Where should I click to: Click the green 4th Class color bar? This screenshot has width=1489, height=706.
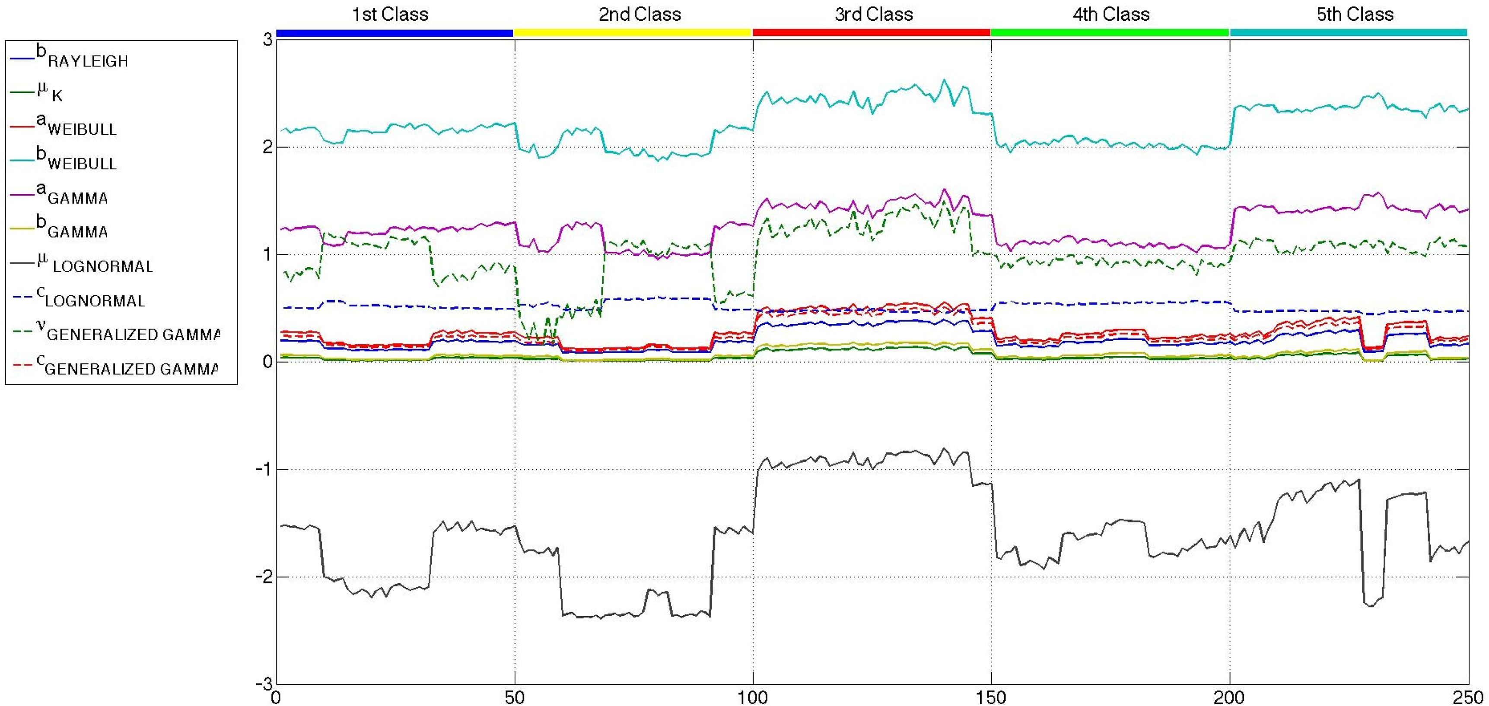pyautogui.click(x=1110, y=33)
